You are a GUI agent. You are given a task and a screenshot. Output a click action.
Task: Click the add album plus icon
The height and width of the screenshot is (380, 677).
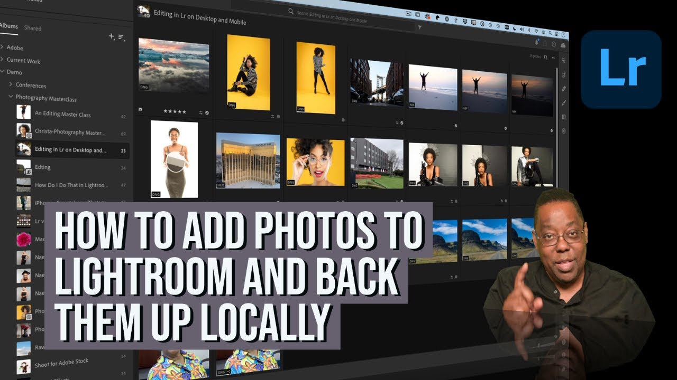(x=111, y=36)
